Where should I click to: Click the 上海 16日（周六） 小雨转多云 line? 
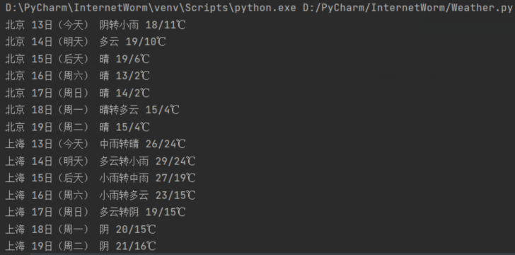(x=100, y=195)
